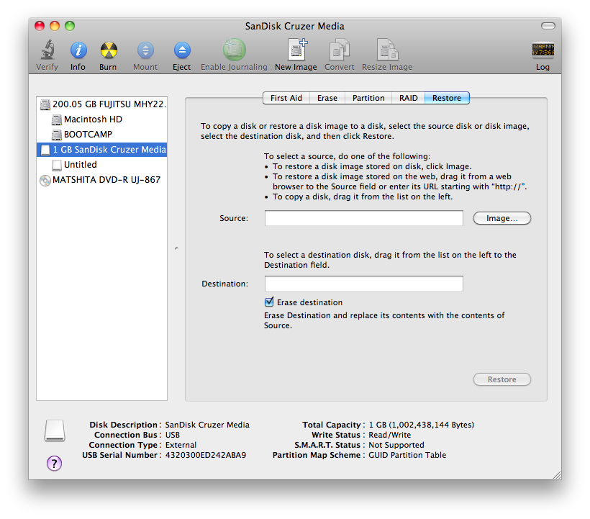Click into the Destination field
Screen dimensions: 590x519
tap(364, 284)
